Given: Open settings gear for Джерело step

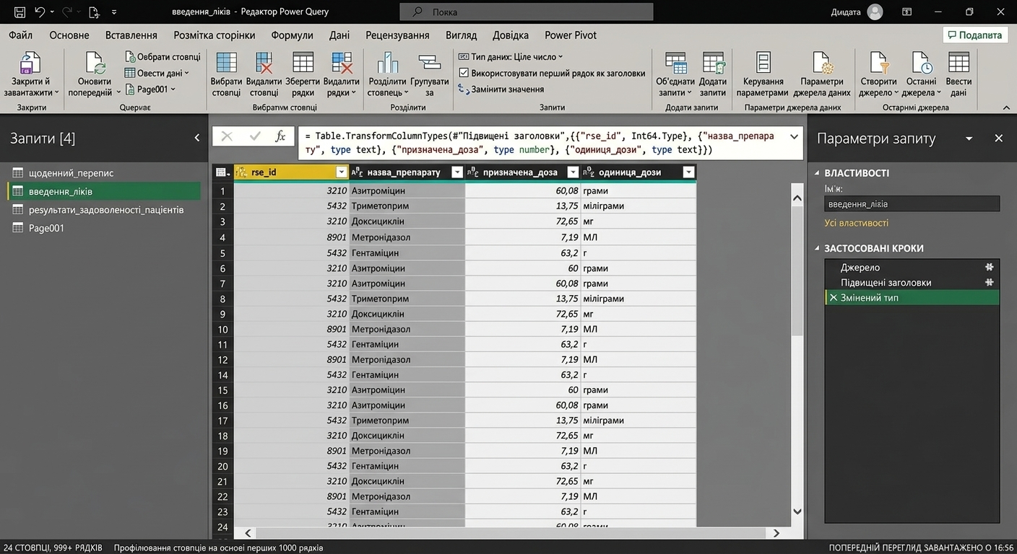Looking at the screenshot, I should (990, 267).
